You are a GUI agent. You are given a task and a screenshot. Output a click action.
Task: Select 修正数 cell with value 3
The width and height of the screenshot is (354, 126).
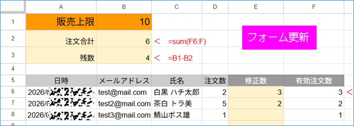(256, 92)
